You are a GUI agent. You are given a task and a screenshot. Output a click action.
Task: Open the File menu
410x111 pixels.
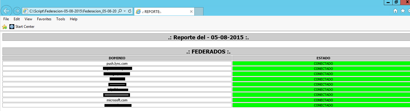tap(6, 19)
